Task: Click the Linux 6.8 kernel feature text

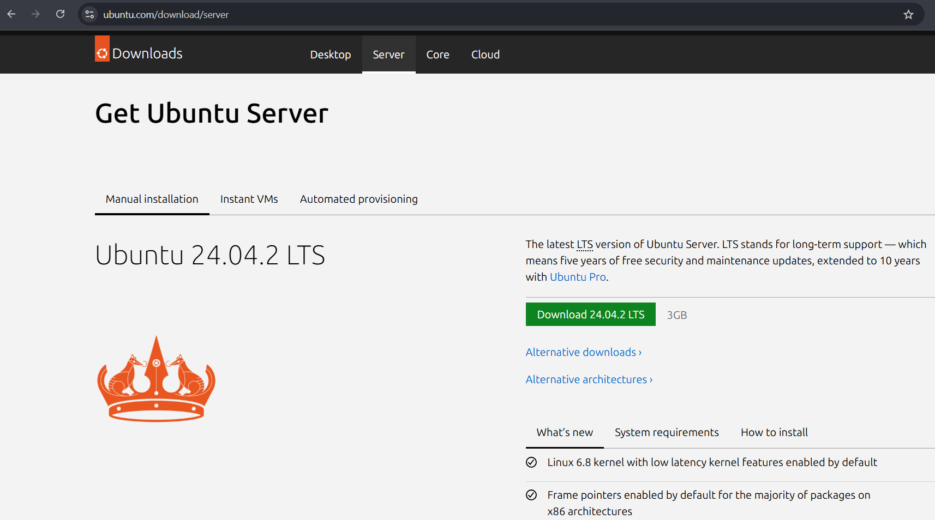Action: tap(712, 462)
